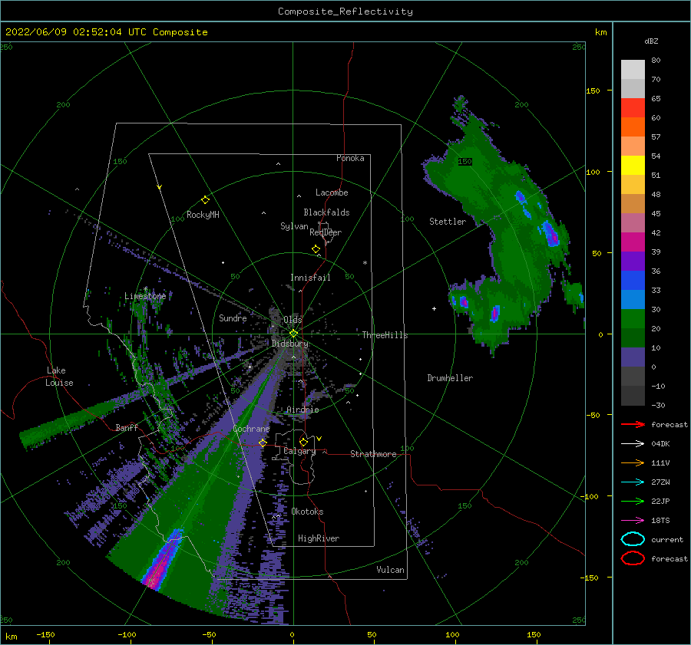The width and height of the screenshot is (691, 645).
Task: Click the yellow diamond marker below Cochrane
Action: point(263,443)
